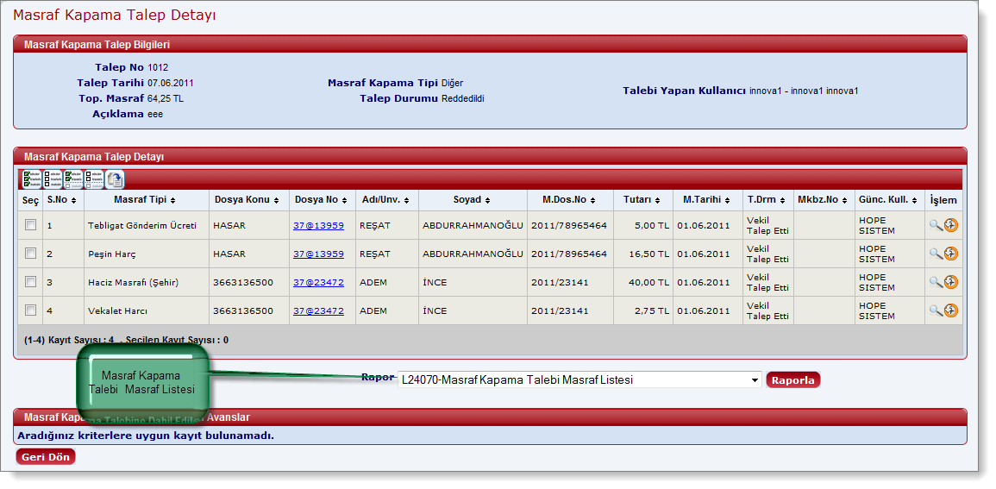Open file link 37@13959 in Peşin Harç row
This screenshot has width=996, height=489.
(x=318, y=254)
